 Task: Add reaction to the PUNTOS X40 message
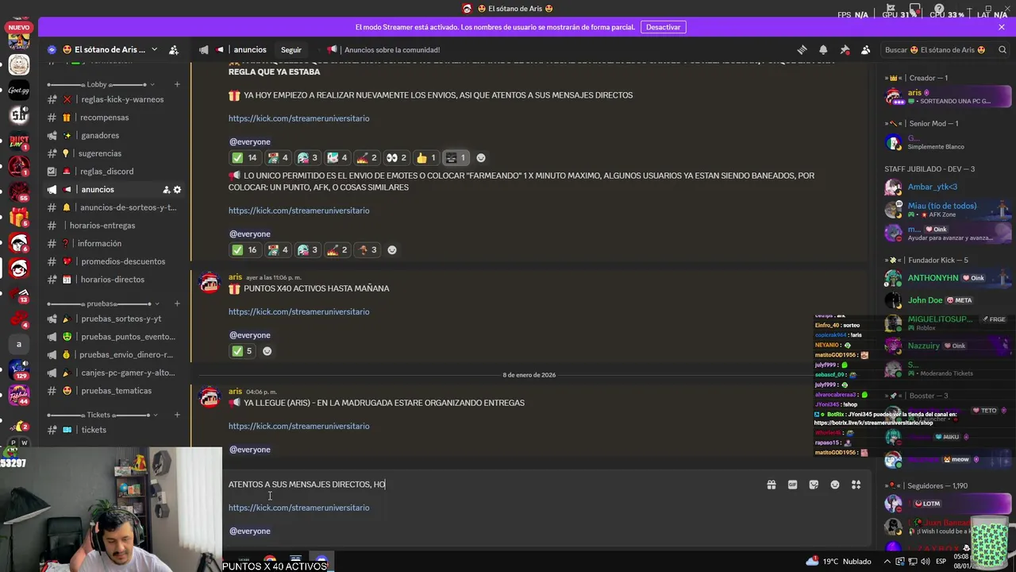tap(267, 351)
